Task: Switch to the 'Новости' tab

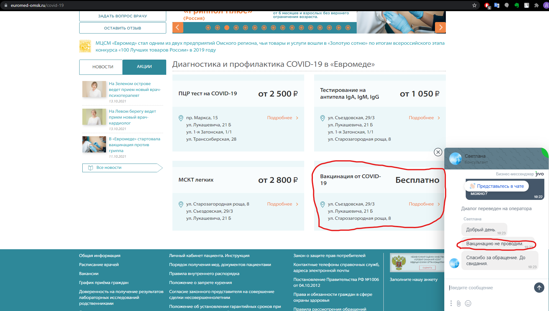Action: (101, 67)
